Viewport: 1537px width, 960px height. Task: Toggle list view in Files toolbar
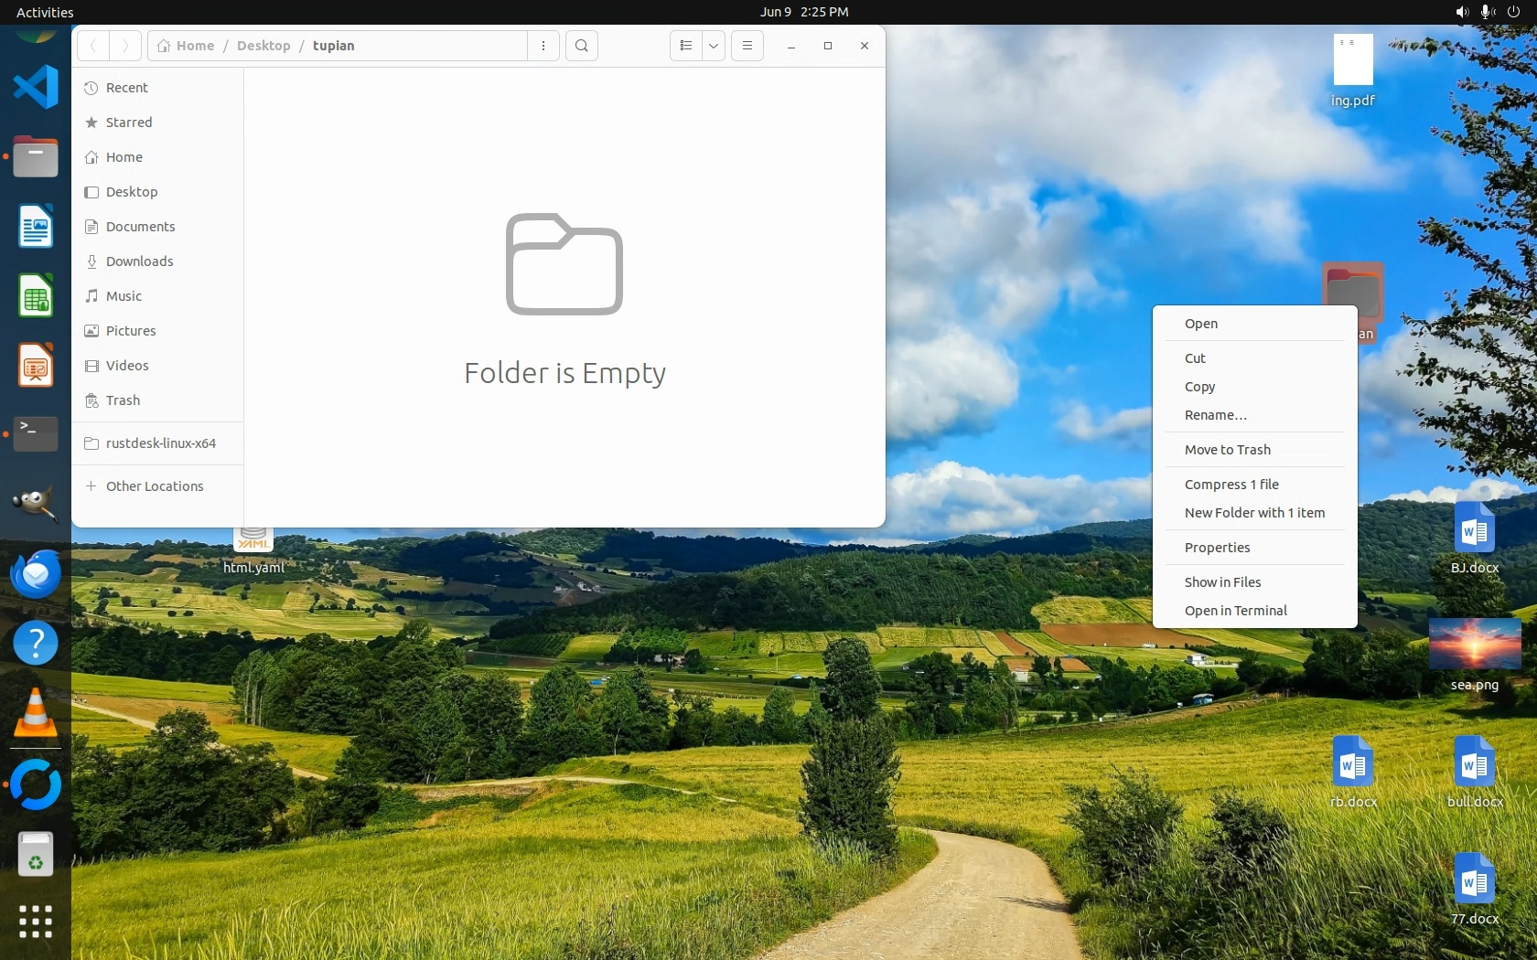[x=686, y=46]
